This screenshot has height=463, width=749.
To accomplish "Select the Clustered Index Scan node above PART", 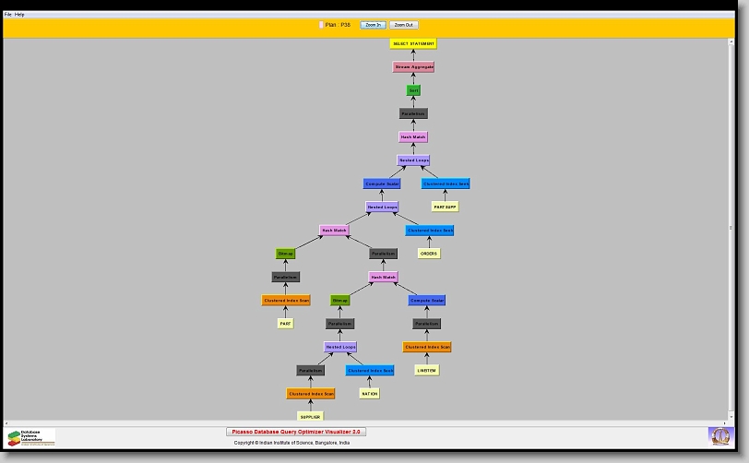I will pyautogui.click(x=286, y=301).
